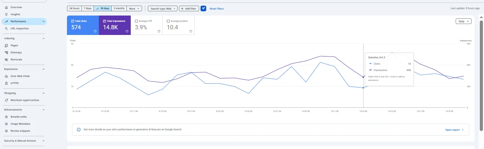
Task: Click the 9/21/26 axis date label
Action: coord(191,111)
